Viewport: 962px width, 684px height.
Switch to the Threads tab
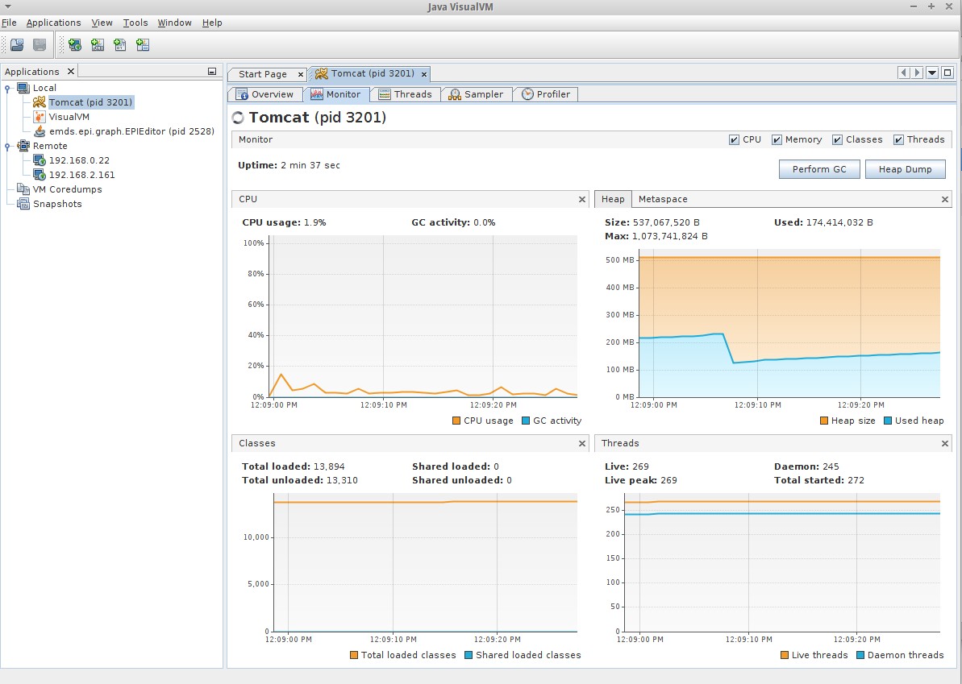[406, 94]
